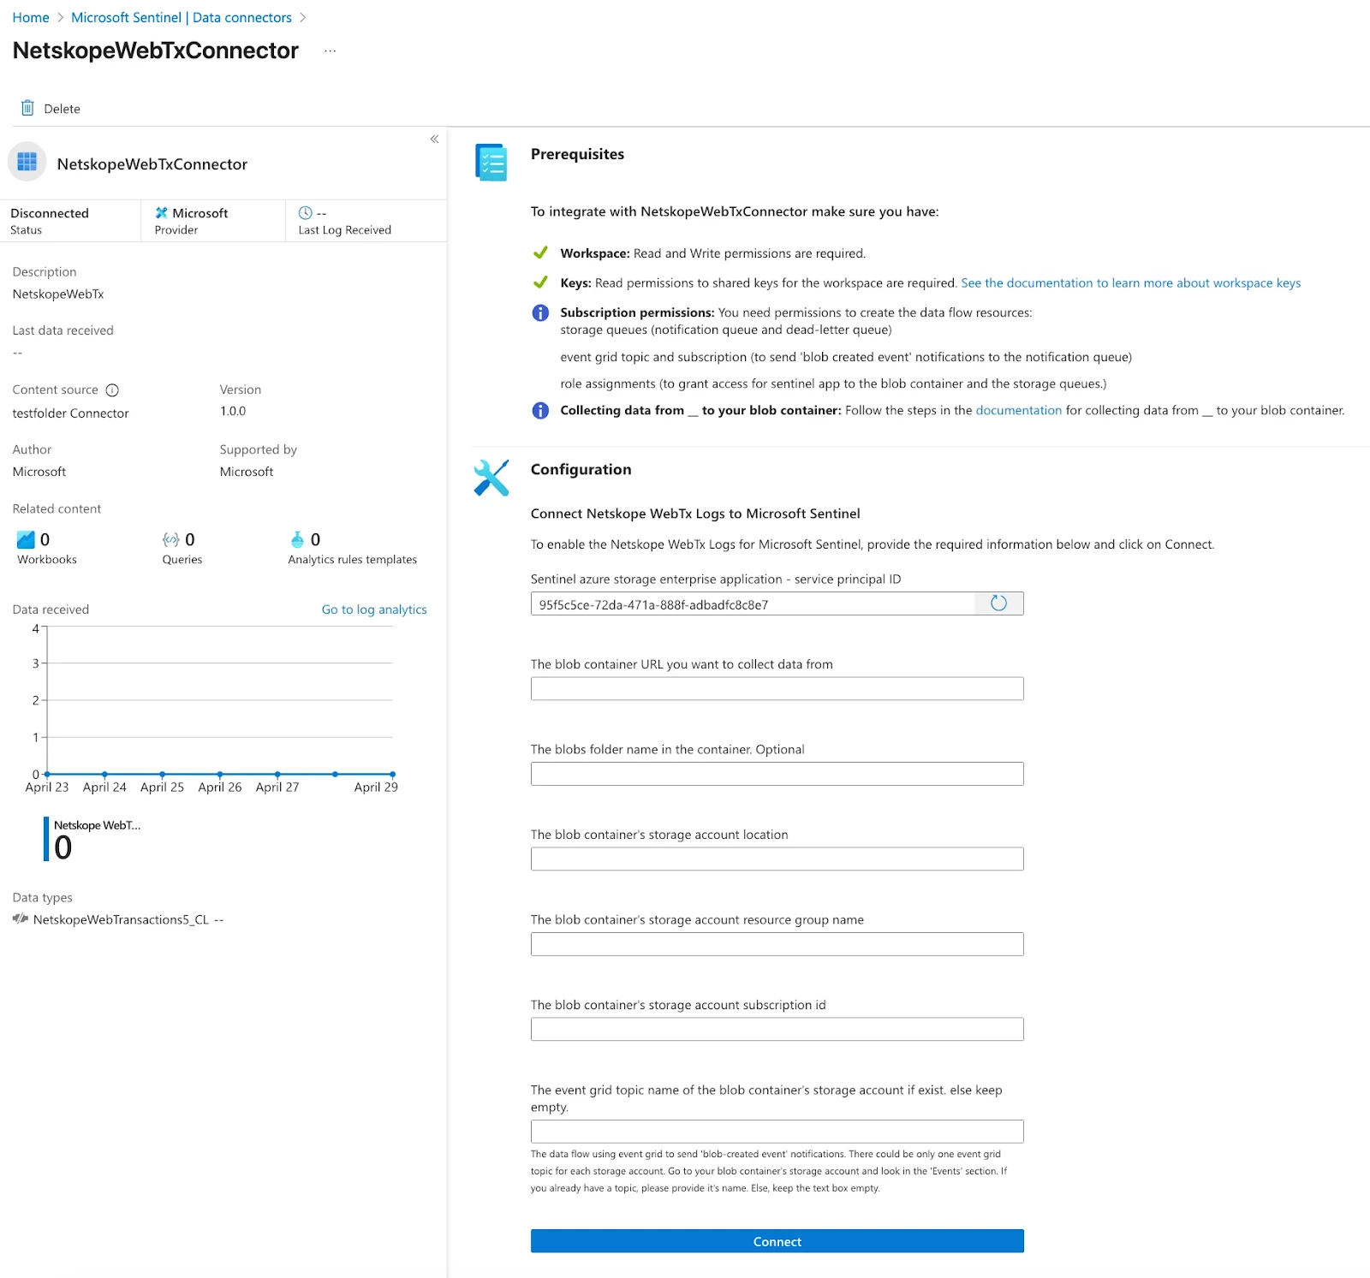Click the Collecting data info icon
Screen dimensions: 1370x1278
pyautogui.click(x=540, y=410)
